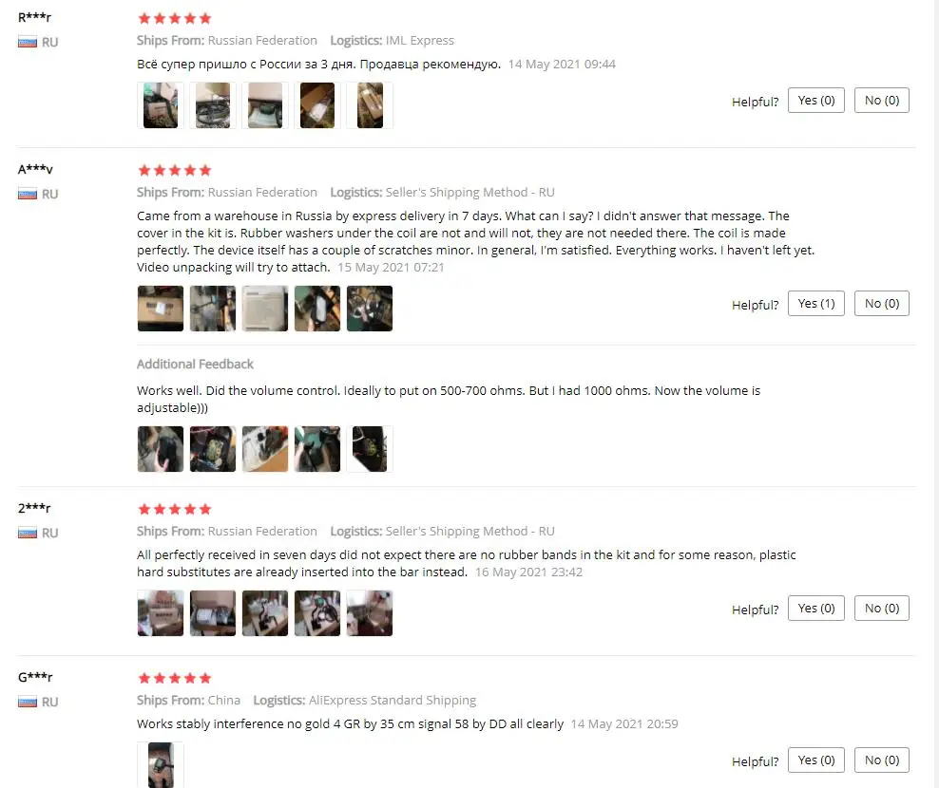
Task: Click the five-star rating on G***r's review
Action: click(174, 678)
